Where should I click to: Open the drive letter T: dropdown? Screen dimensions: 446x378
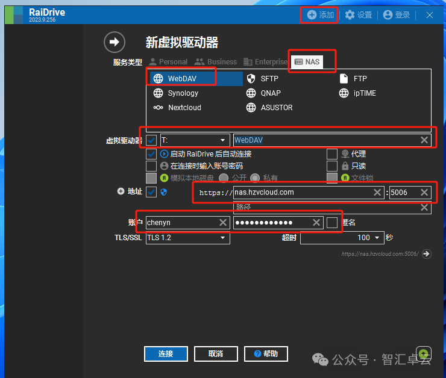coord(195,140)
